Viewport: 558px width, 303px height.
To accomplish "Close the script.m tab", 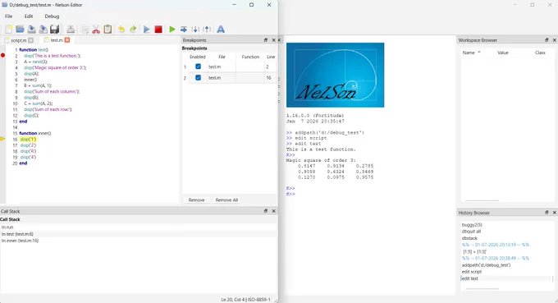I will pos(31,40).
